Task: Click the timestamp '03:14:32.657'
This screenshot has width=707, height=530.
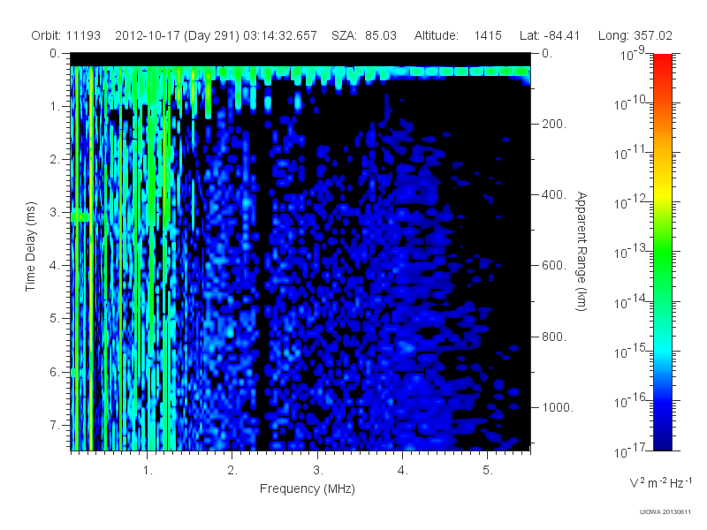Action: (x=280, y=35)
